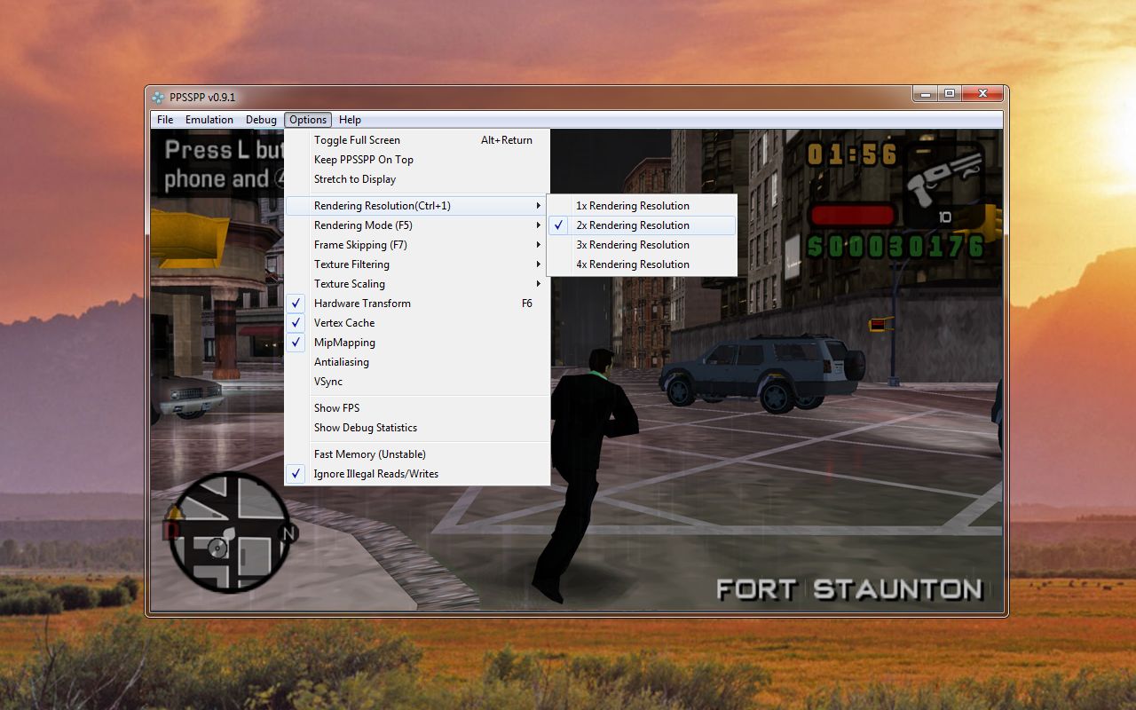Image resolution: width=1136 pixels, height=710 pixels.
Task: Select 1x Rendering Resolution
Action: (x=642, y=206)
